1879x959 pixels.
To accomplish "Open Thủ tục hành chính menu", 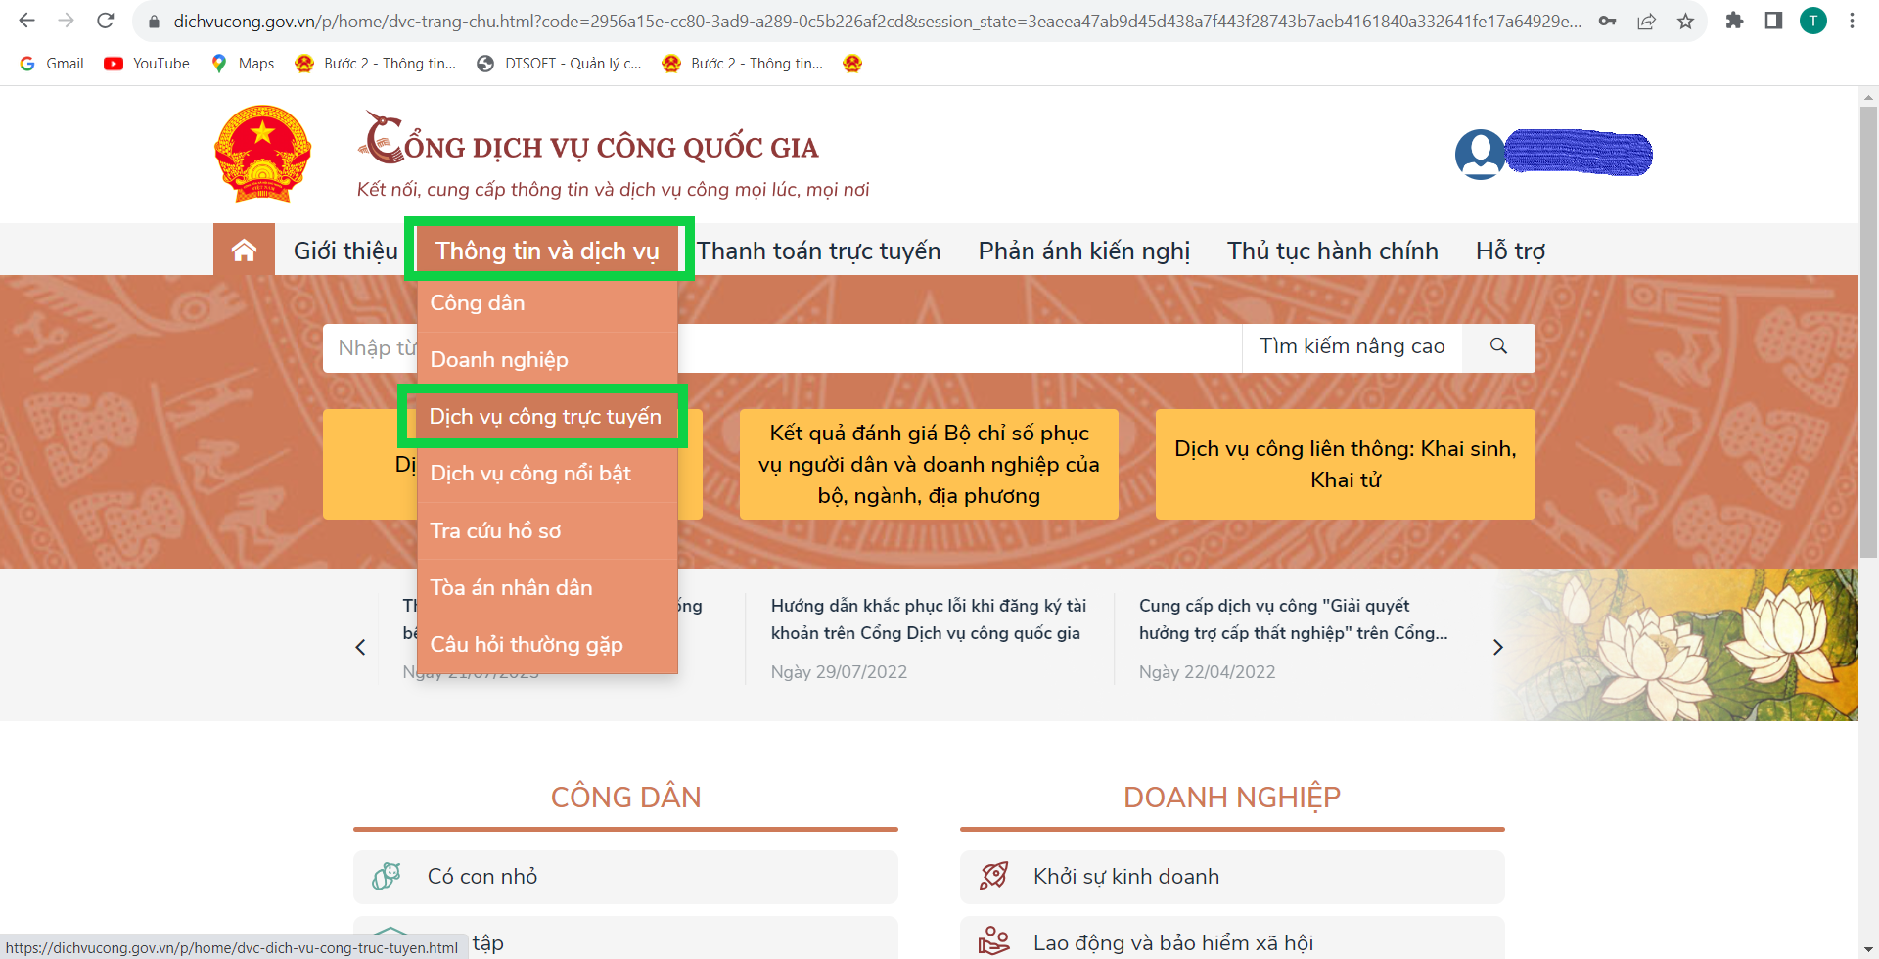I will [1333, 251].
